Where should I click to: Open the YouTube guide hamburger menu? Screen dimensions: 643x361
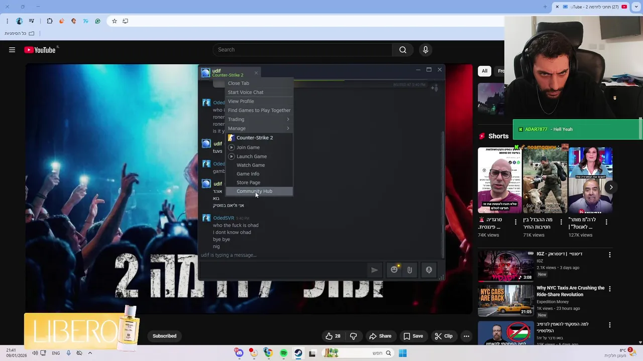(12, 50)
